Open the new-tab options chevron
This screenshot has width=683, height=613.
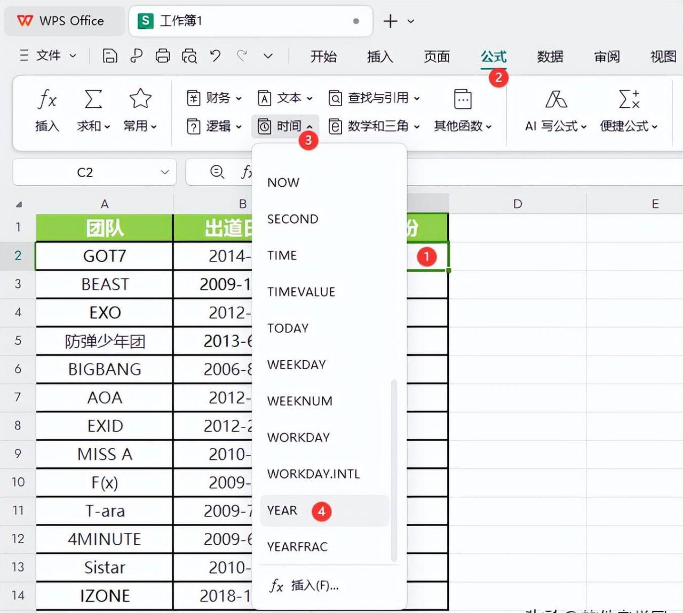(x=411, y=21)
